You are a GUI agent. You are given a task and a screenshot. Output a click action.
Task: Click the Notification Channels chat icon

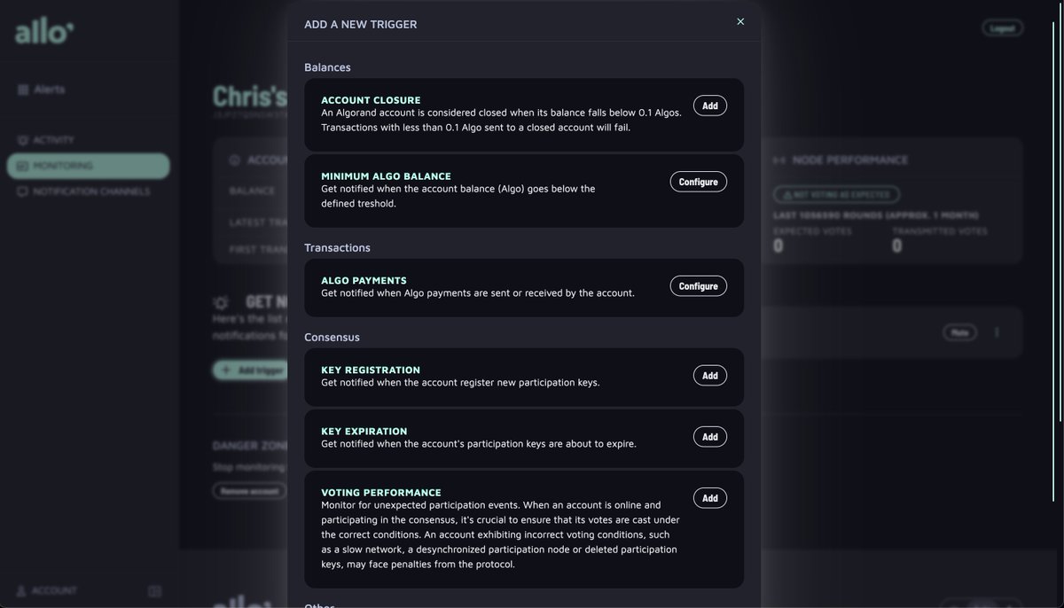coord(22,191)
